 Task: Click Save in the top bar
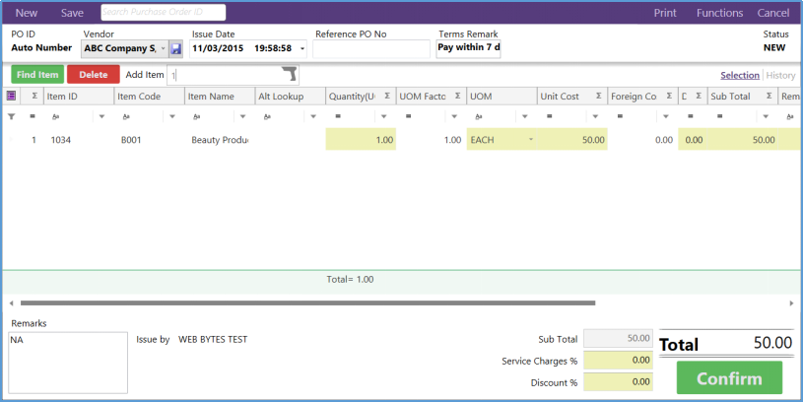[x=72, y=13]
